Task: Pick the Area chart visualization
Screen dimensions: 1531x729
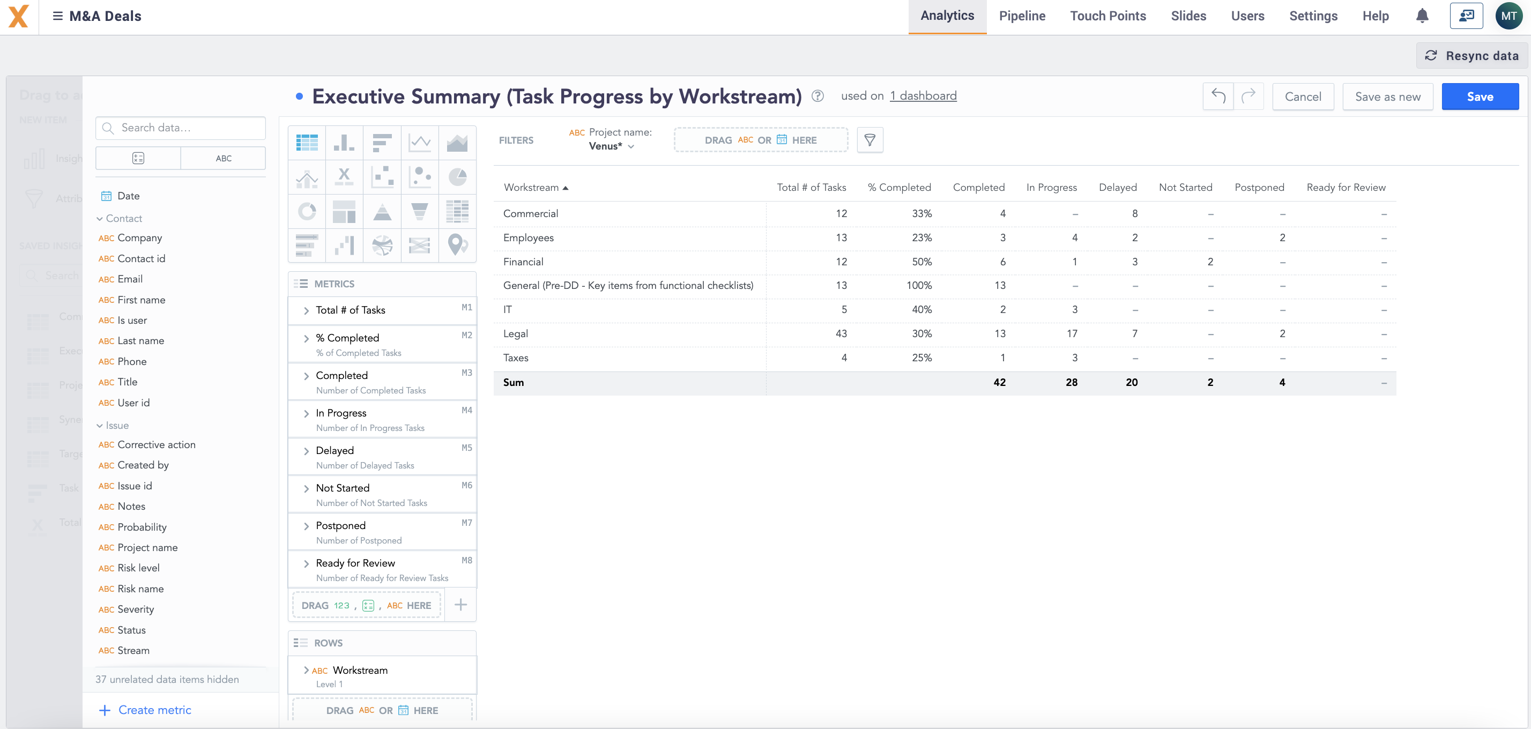Action: [x=457, y=143]
